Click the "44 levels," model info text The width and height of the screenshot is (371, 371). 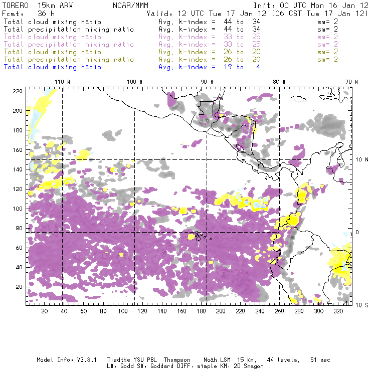pyautogui.click(x=283, y=360)
